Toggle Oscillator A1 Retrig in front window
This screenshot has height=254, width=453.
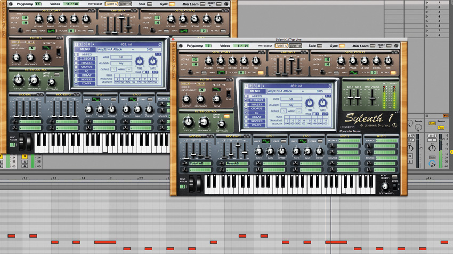261,73
